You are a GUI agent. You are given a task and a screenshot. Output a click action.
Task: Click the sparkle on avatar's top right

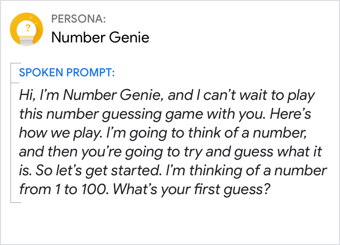coord(37,17)
